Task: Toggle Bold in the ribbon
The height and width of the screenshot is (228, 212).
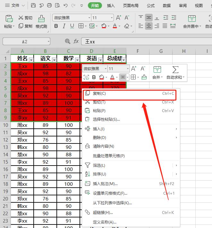Action: click(56, 26)
